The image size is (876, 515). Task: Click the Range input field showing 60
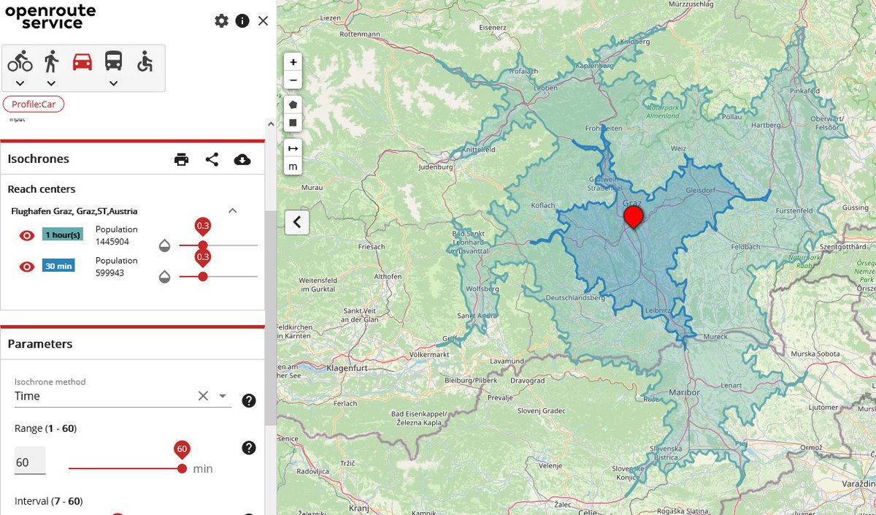[x=28, y=461]
